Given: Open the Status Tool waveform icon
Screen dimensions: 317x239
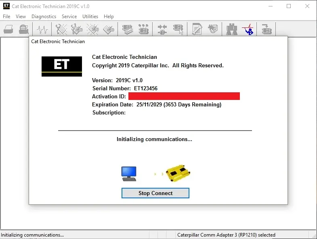Looking at the screenshot, I should (42, 29).
